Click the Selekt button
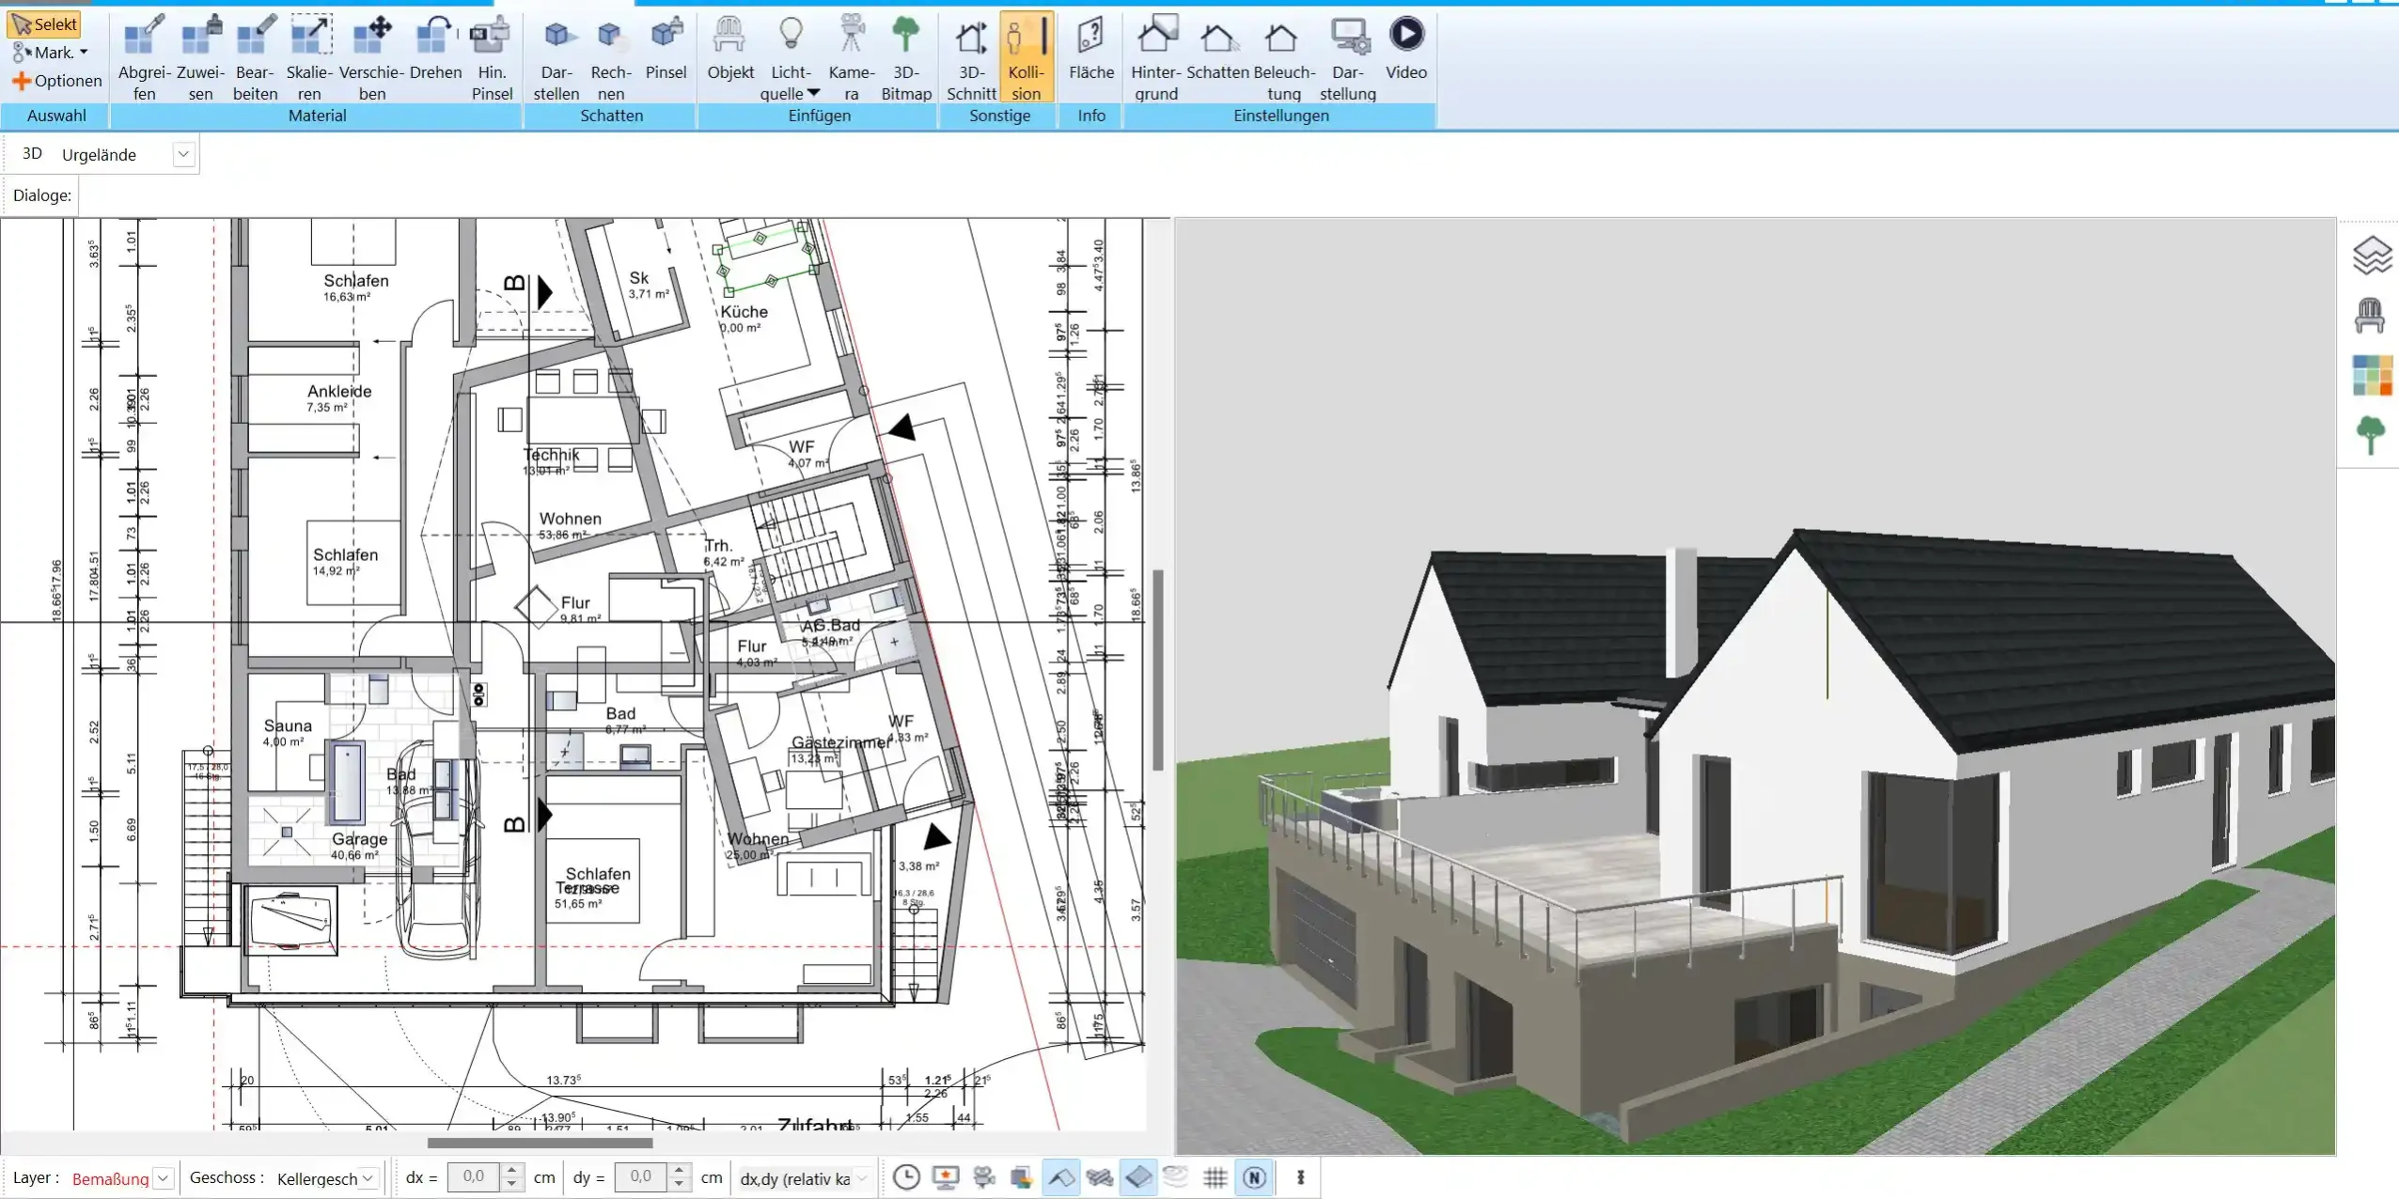 (44, 23)
